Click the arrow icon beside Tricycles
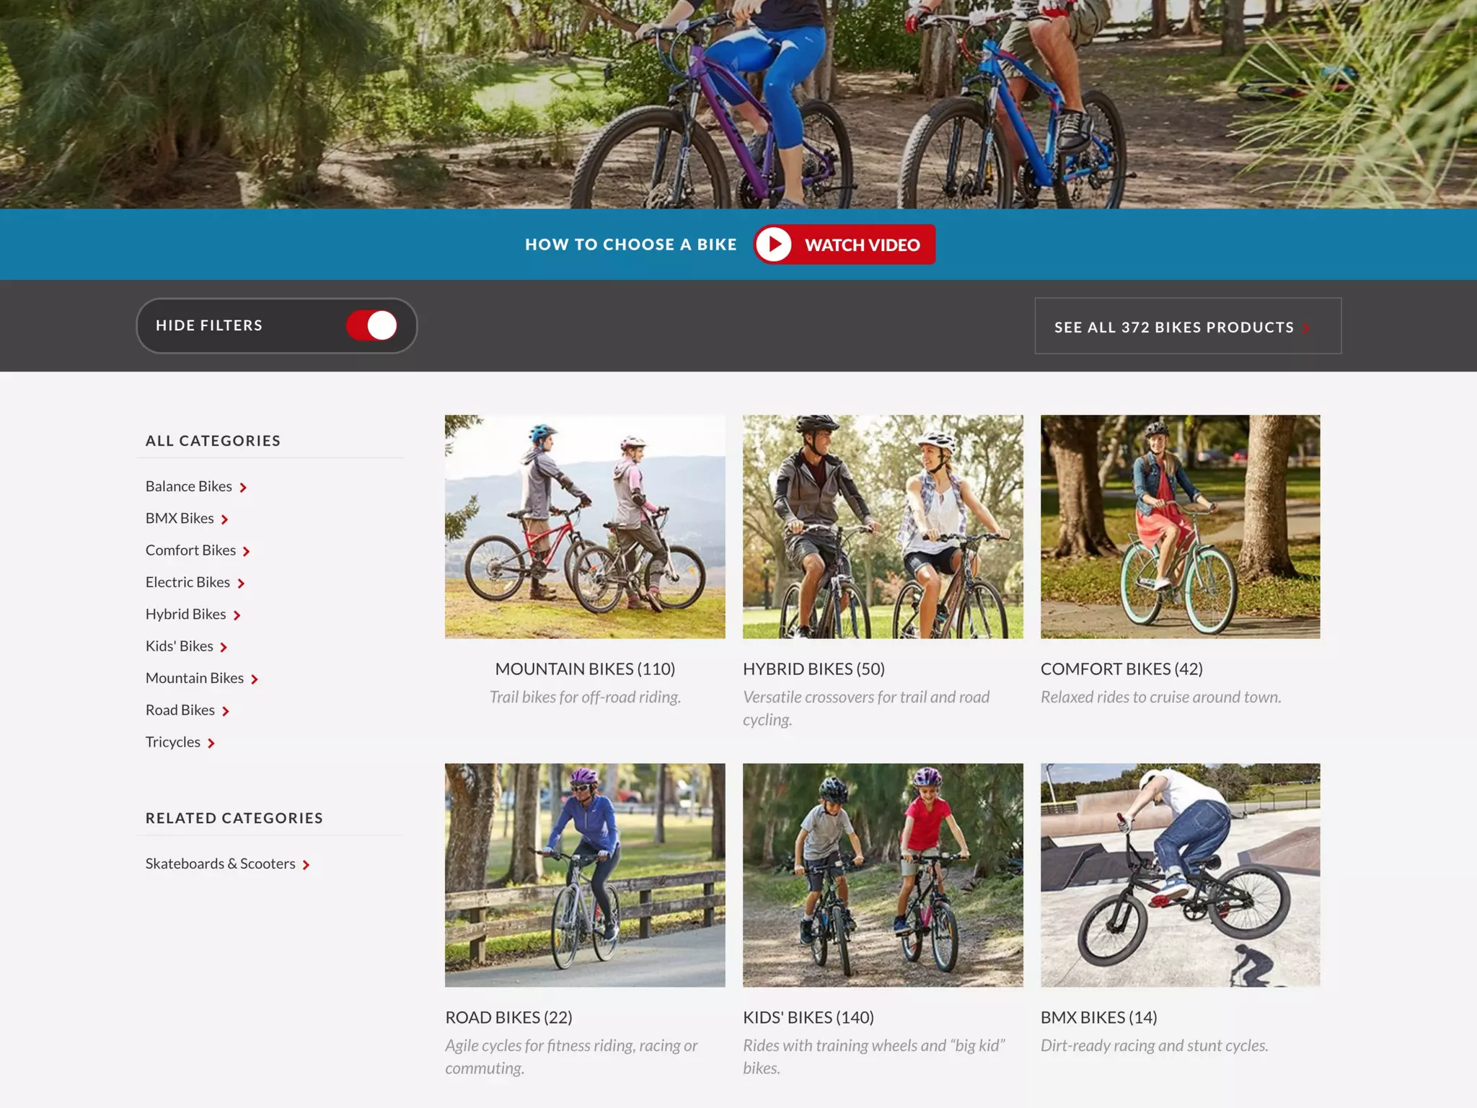 pyautogui.click(x=211, y=743)
